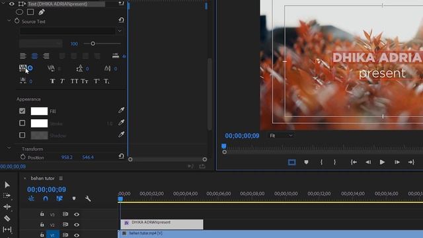
Task: Edit Position X value 958.2
Action: point(67,157)
